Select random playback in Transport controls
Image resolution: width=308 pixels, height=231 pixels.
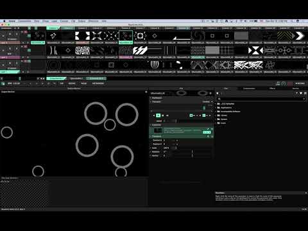pos(167,116)
